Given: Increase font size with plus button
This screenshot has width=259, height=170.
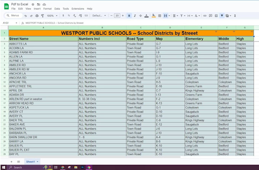Looking at the screenshot, I should click(x=123, y=16).
